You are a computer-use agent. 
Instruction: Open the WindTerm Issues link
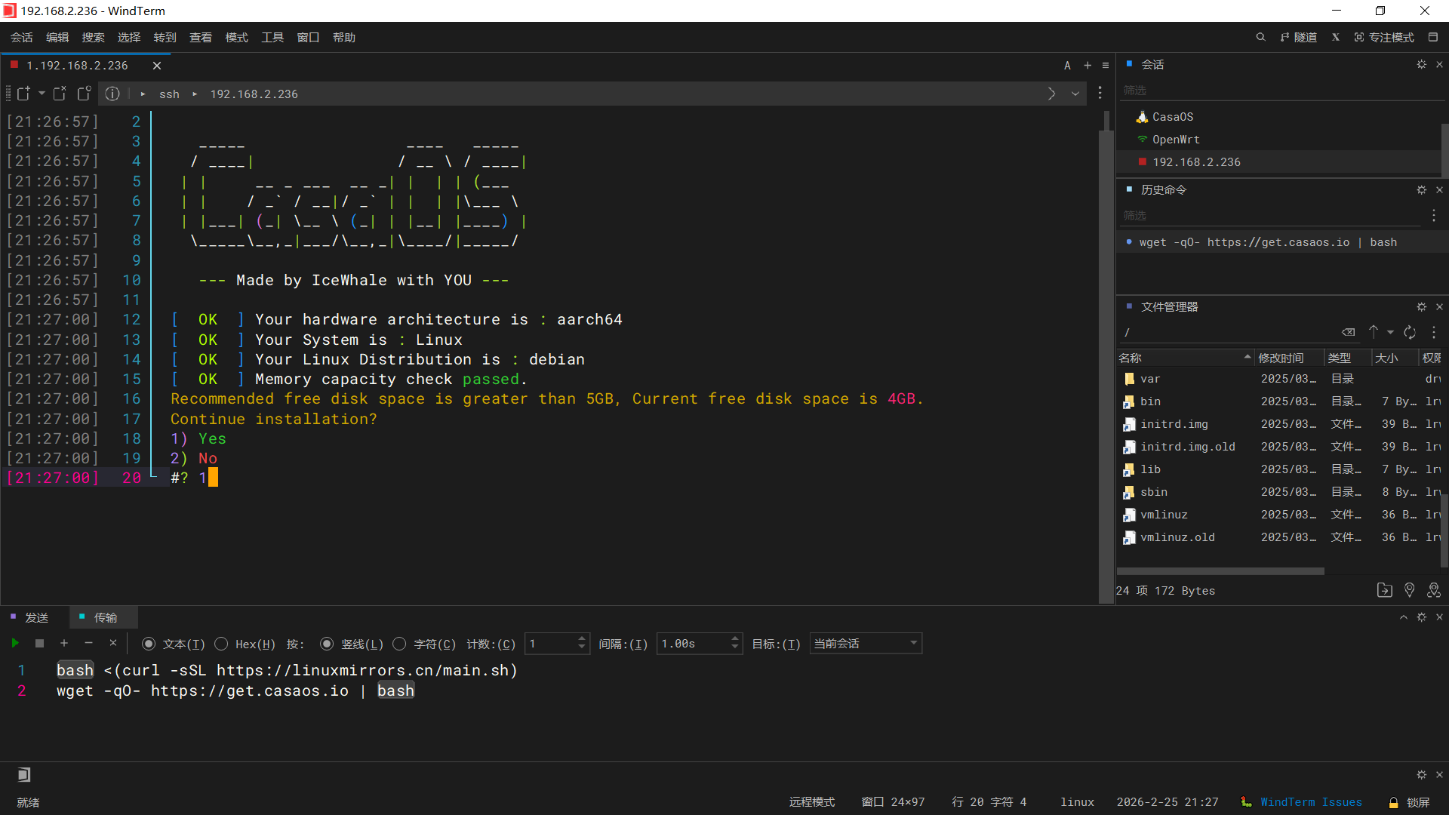(1311, 802)
